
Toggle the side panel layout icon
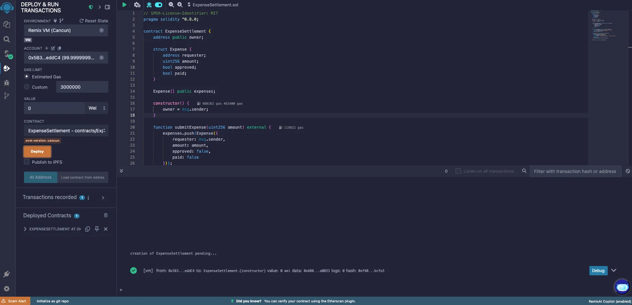point(107,7)
